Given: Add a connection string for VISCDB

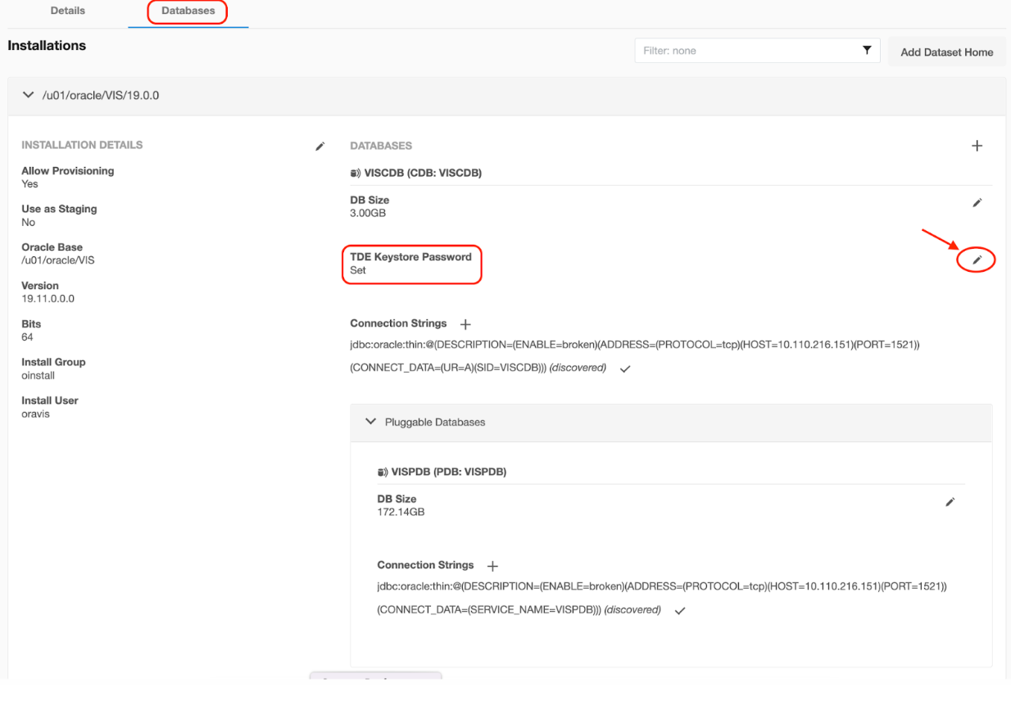Looking at the screenshot, I should [x=465, y=325].
